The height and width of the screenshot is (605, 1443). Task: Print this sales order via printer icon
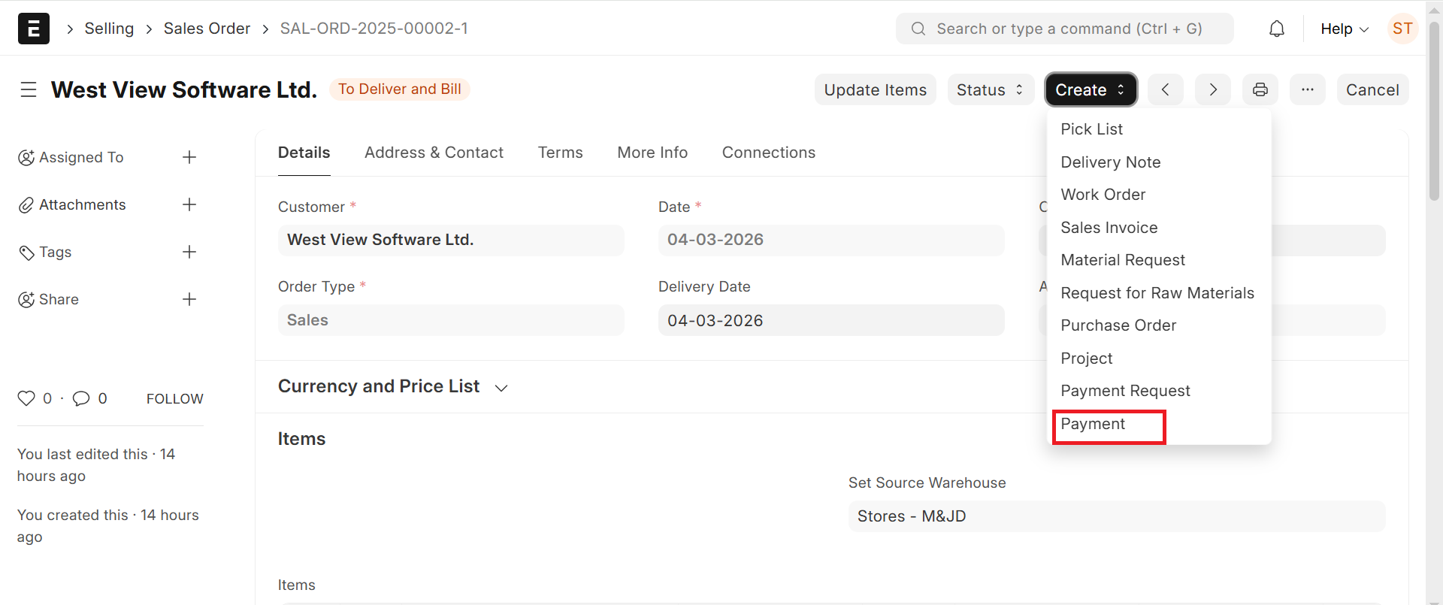coord(1260,89)
